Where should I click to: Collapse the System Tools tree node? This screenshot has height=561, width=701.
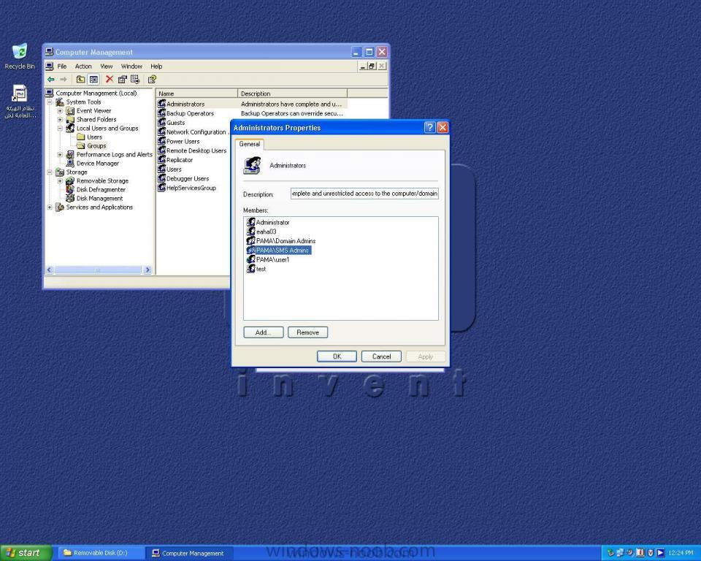(50, 102)
